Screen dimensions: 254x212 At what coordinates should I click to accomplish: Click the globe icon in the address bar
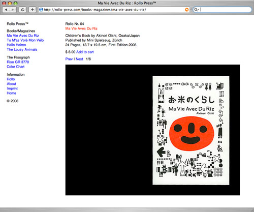[41, 10]
